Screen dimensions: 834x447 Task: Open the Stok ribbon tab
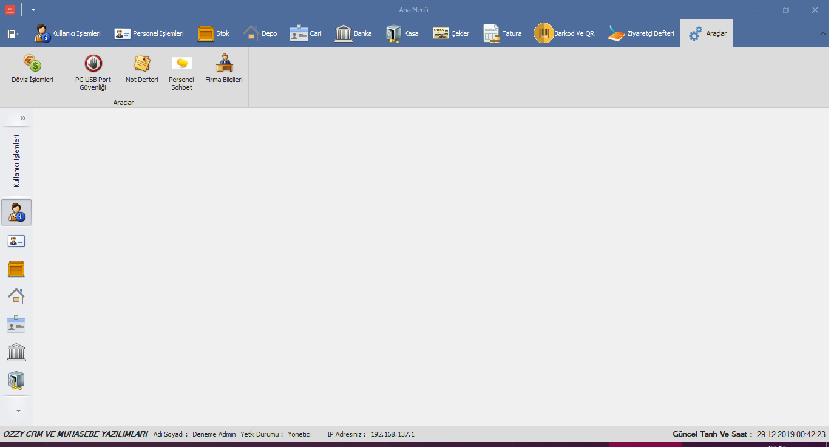point(214,33)
